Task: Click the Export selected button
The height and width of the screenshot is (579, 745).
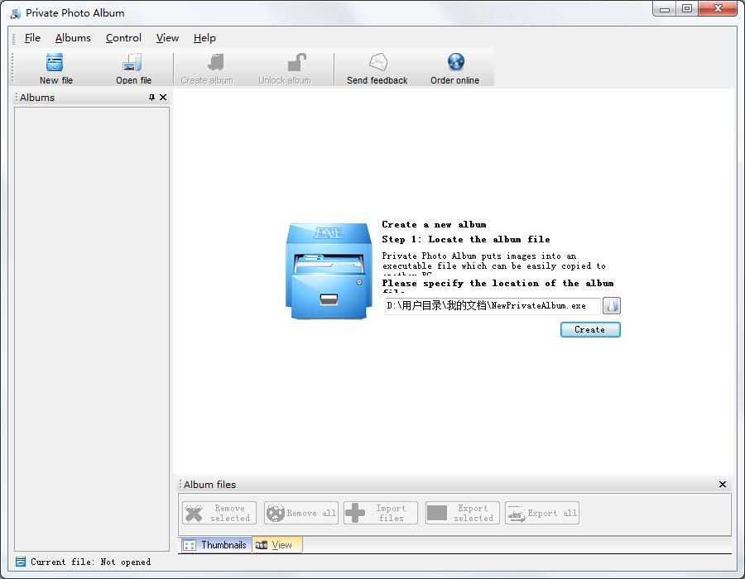Action: click(x=462, y=513)
